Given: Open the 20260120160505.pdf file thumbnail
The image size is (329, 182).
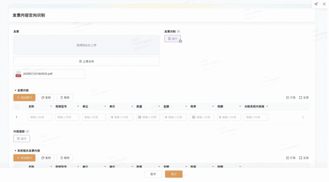Looking at the screenshot, I should (x=18, y=74).
